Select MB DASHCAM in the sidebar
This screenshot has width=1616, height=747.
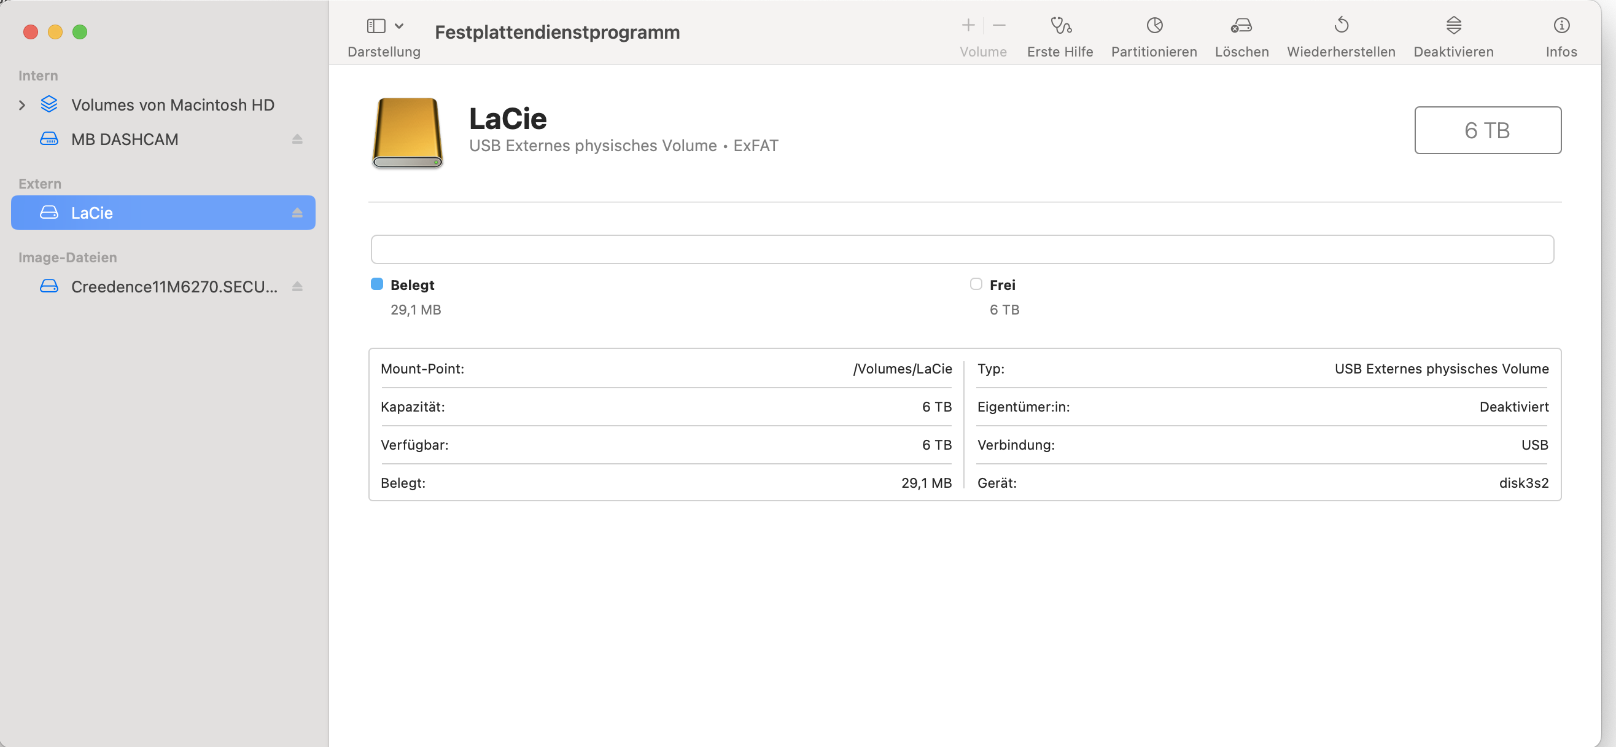(125, 139)
